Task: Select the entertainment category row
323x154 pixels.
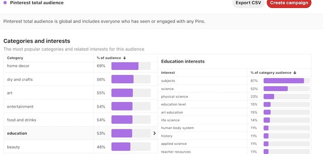Action: [x=80, y=106]
